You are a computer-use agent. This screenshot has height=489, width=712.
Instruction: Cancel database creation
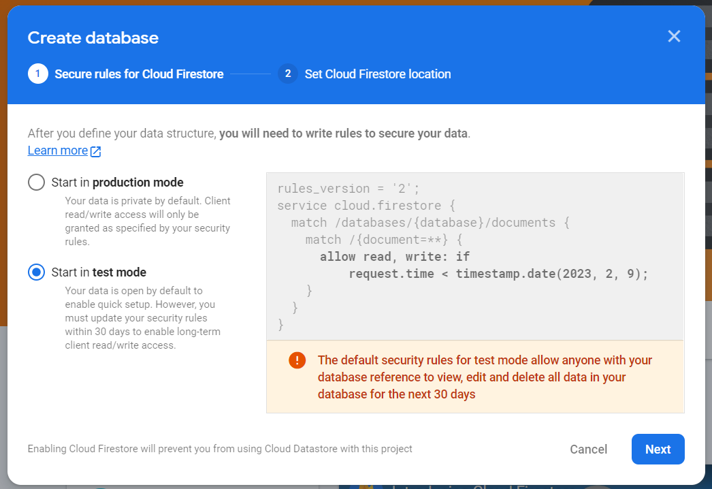pyautogui.click(x=589, y=449)
